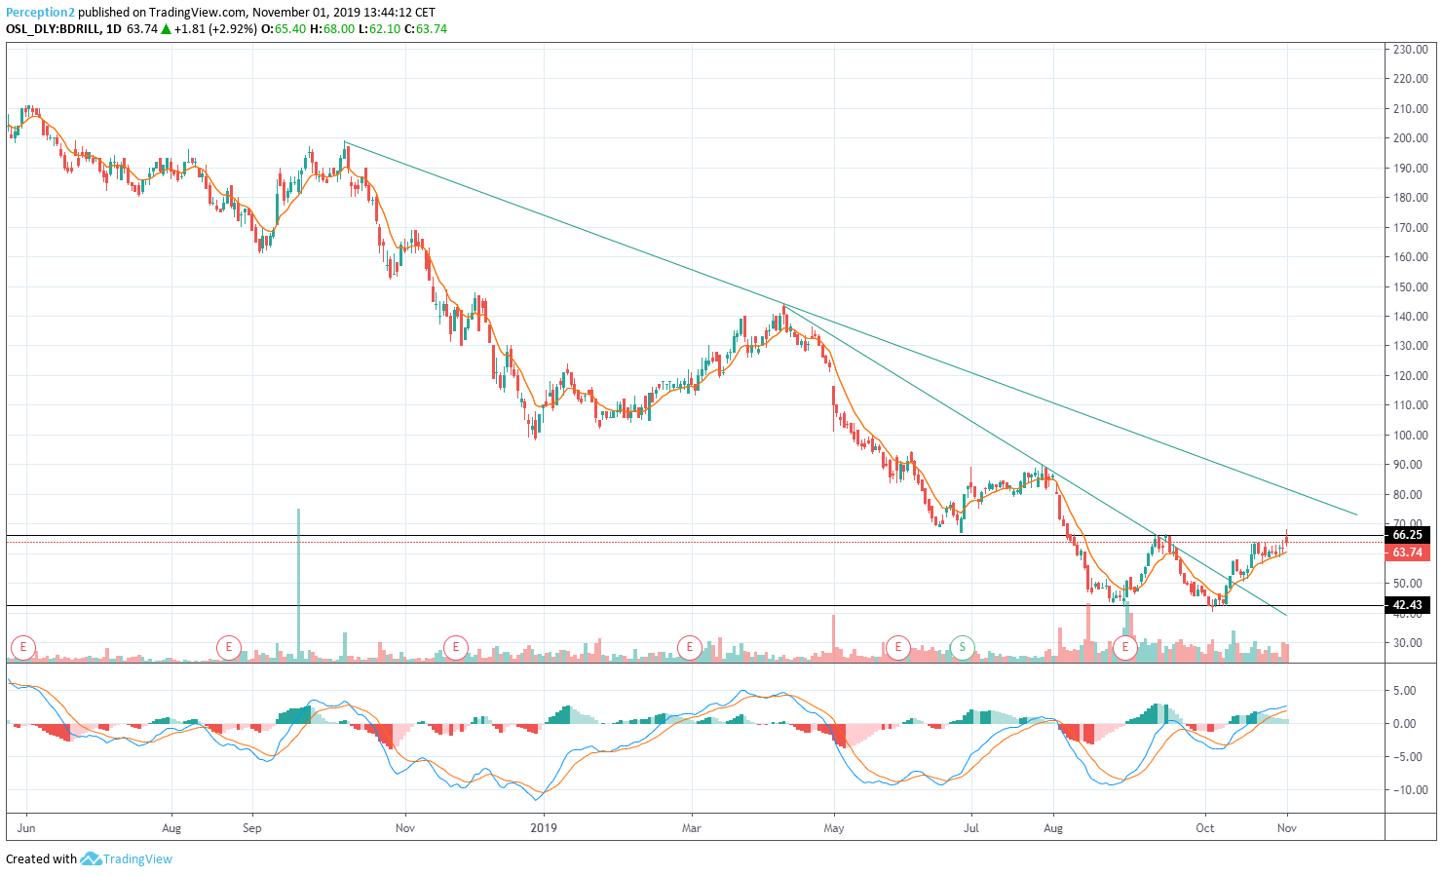The height and width of the screenshot is (876, 1443).
Task: Click the Mar label on time axis
Action: pos(691,828)
